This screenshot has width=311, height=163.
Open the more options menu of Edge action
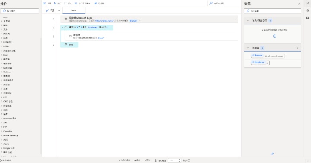pos(235,19)
